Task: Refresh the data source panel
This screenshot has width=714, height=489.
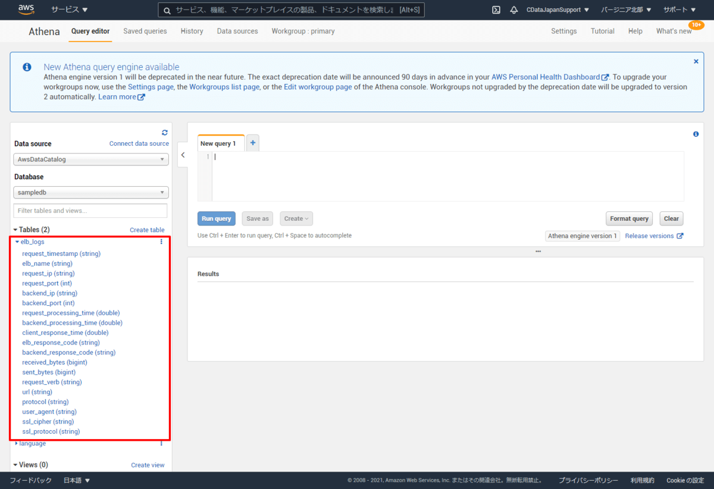Action: coord(165,133)
